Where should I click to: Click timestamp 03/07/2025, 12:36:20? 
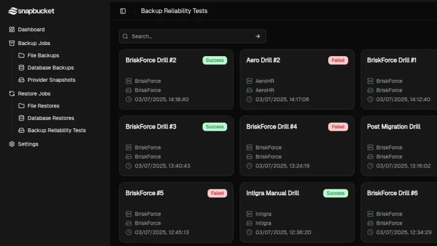click(x=283, y=232)
